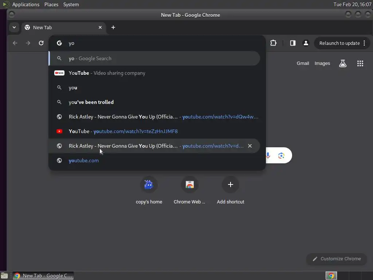Go forward with the forward arrow
This screenshot has width=373, height=280.
(x=28, y=43)
